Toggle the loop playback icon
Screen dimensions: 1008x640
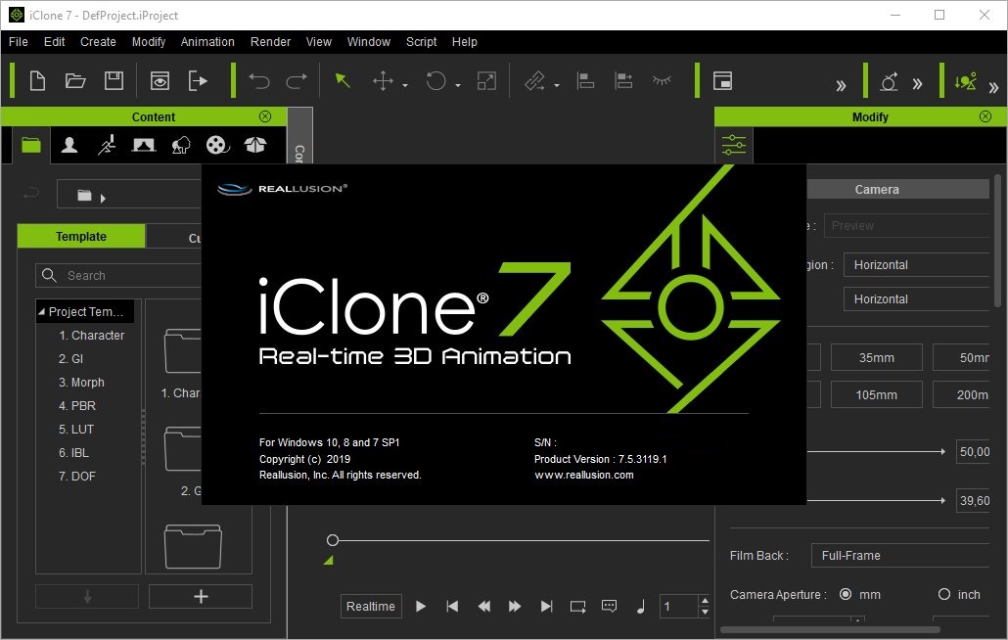[577, 606]
